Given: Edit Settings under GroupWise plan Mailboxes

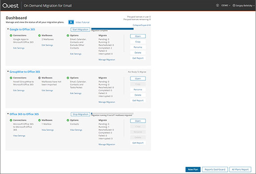Looking at the screenshot, I should (47, 90).
